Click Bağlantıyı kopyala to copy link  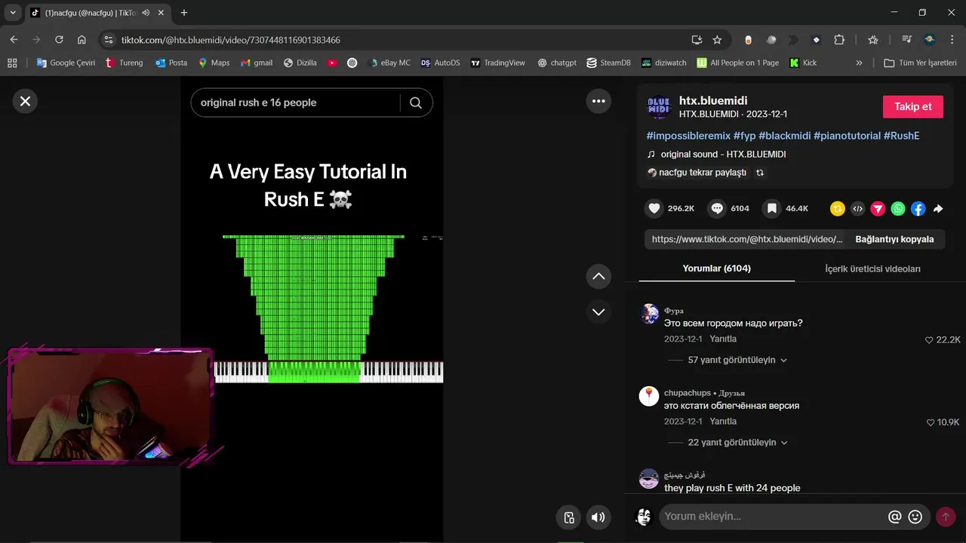tap(894, 239)
